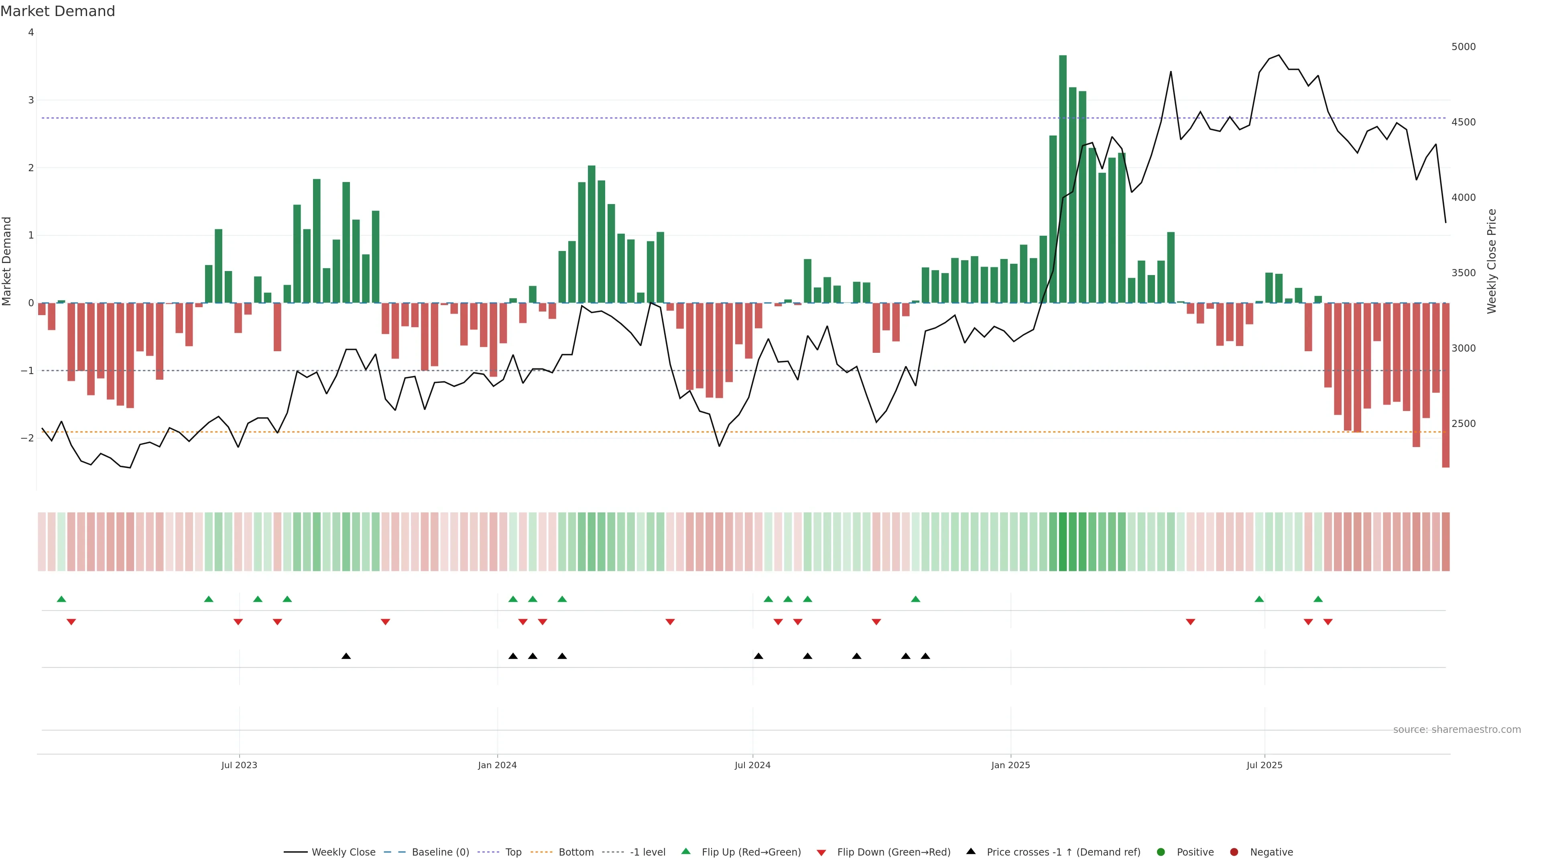Image resolution: width=1541 pixels, height=866 pixels.
Task: Click the Baseline (0) dashed legend icon
Action: [x=394, y=852]
